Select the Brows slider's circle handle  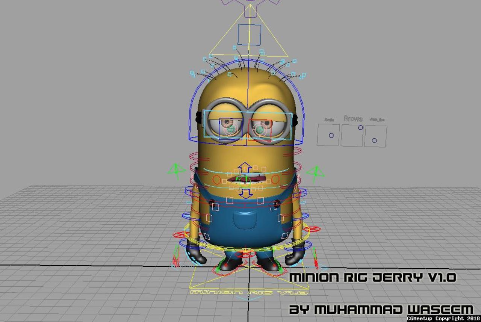[361, 128]
